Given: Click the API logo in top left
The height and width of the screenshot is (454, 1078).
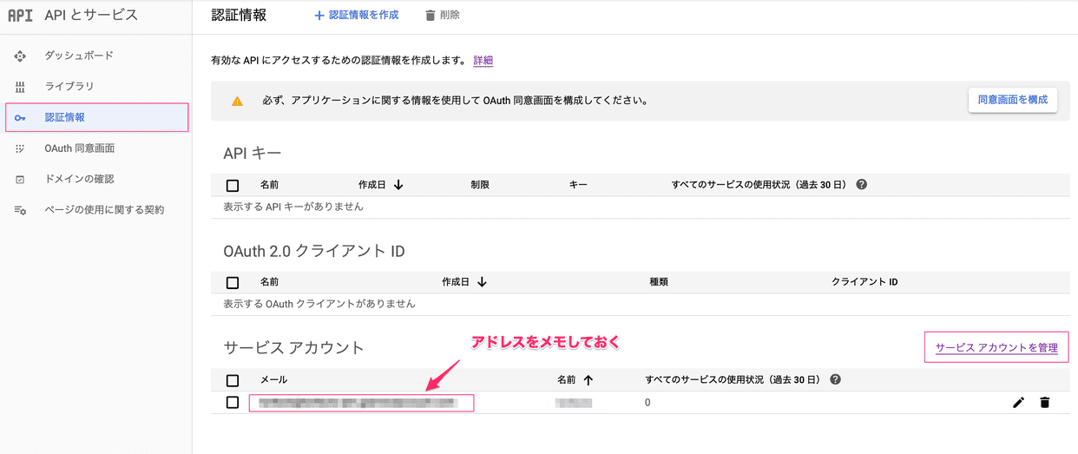Looking at the screenshot, I should pos(20,16).
